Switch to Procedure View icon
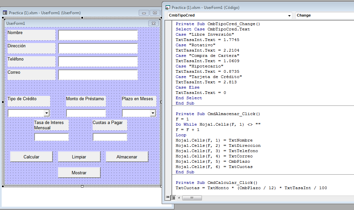This screenshot has width=354, height=210. (x=168, y=198)
